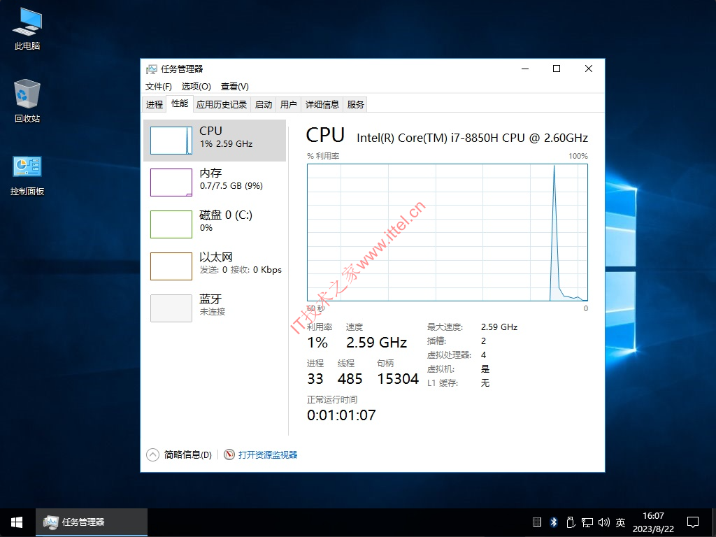Select the 性能 tab

180,103
